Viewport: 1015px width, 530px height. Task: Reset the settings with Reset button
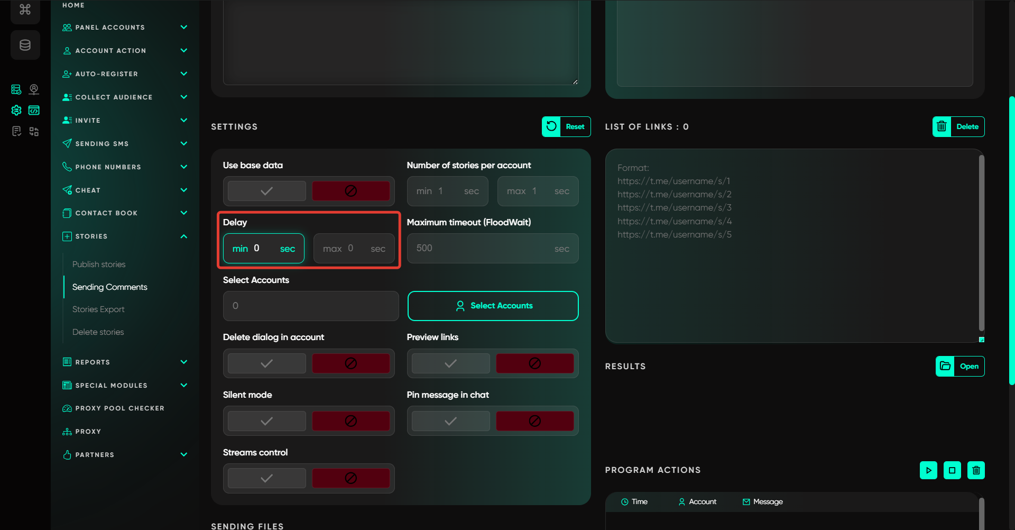[566, 127]
